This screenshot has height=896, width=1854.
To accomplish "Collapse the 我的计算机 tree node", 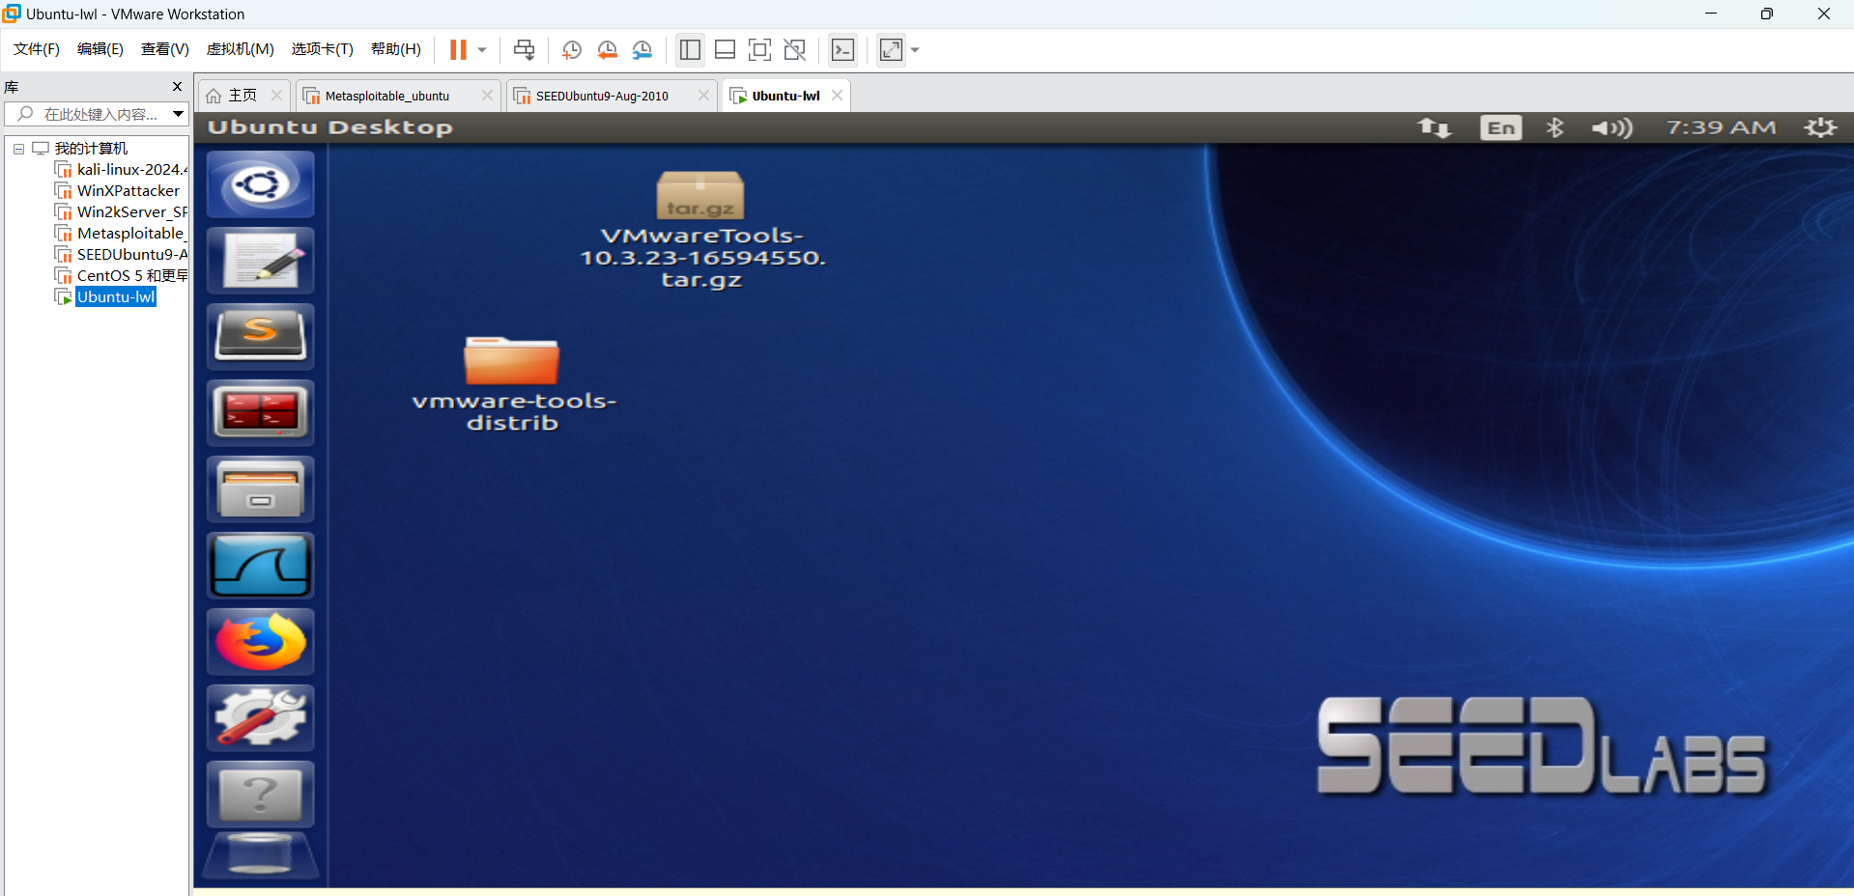I will pos(18,149).
